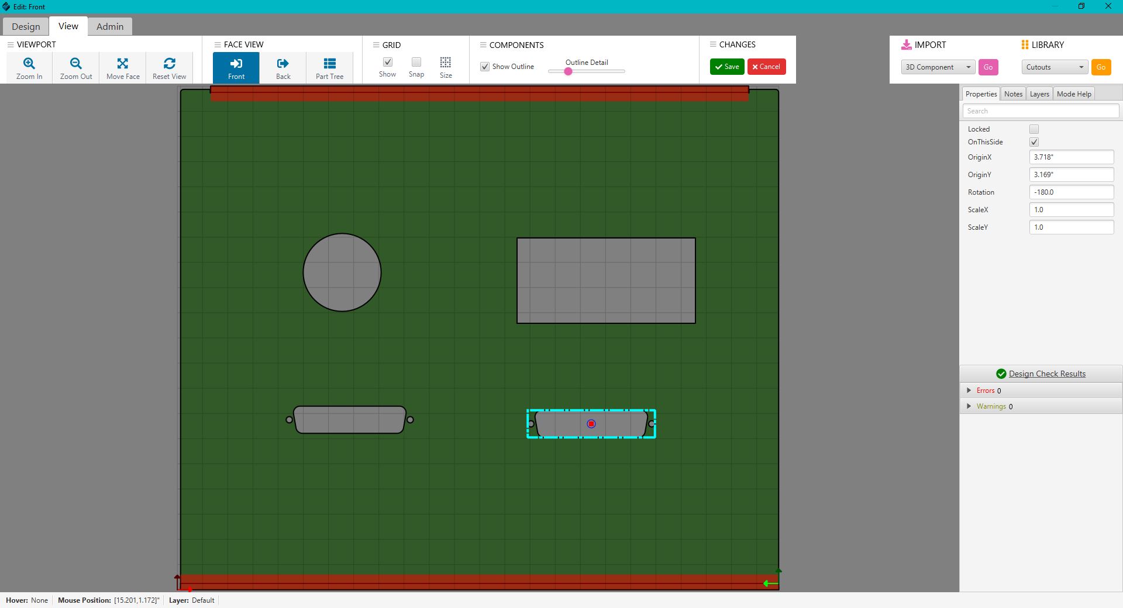Enable the grid Snap checkbox
1123x608 pixels.
tap(416, 62)
